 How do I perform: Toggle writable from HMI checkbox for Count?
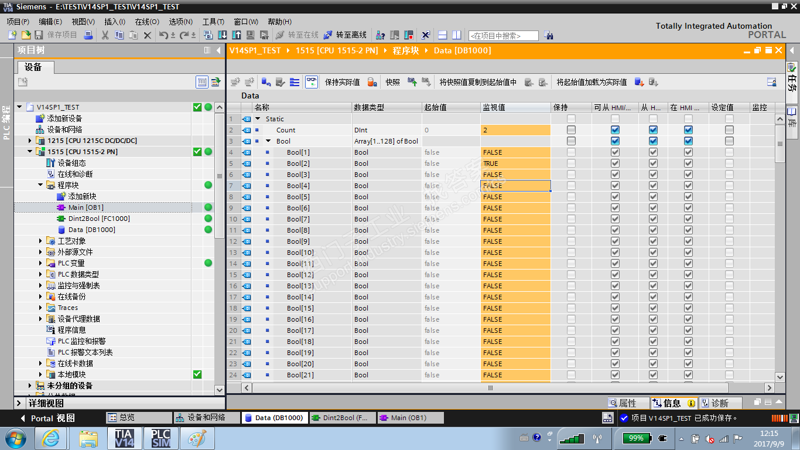(x=653, y=130)
